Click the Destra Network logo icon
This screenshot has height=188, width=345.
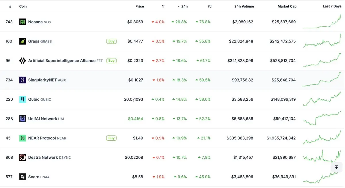[22, 157]
